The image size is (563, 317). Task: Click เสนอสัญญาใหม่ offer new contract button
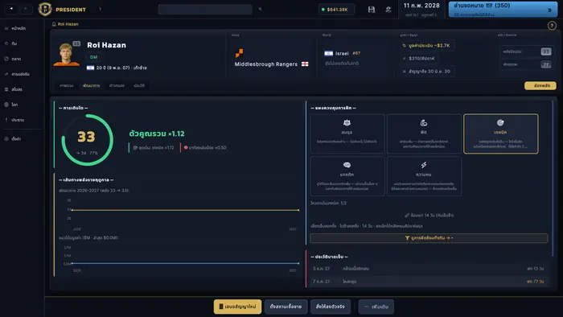point(238,307)
